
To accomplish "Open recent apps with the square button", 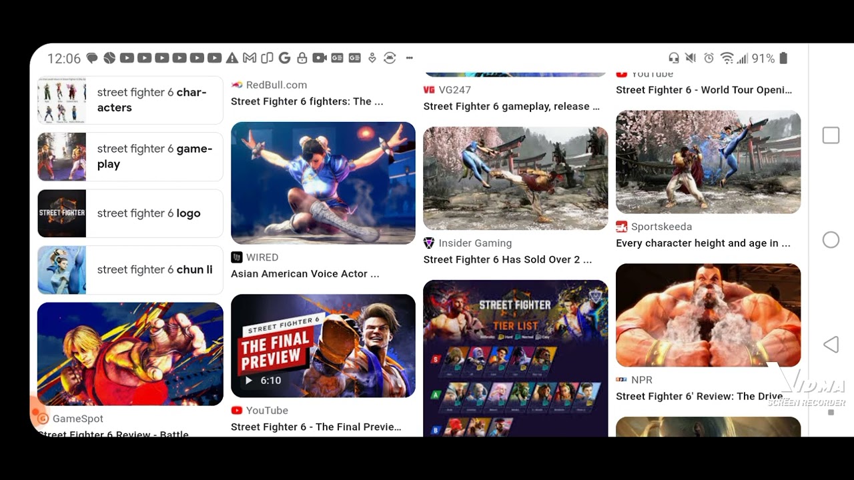I will pos(831,135).
